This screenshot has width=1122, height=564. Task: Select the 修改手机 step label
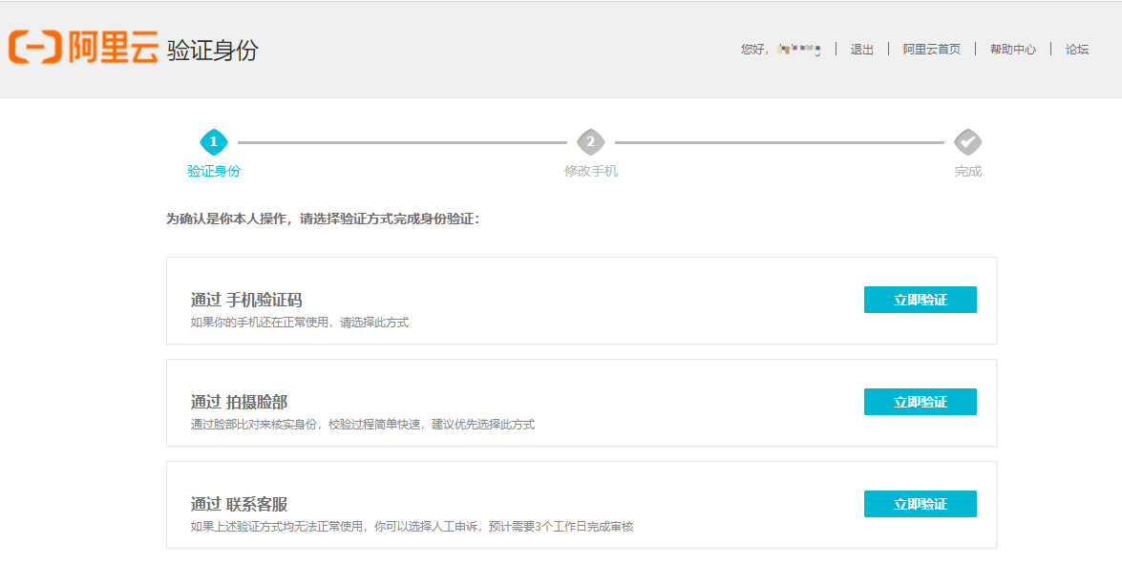pyautogui.click(x=590, y=171)
